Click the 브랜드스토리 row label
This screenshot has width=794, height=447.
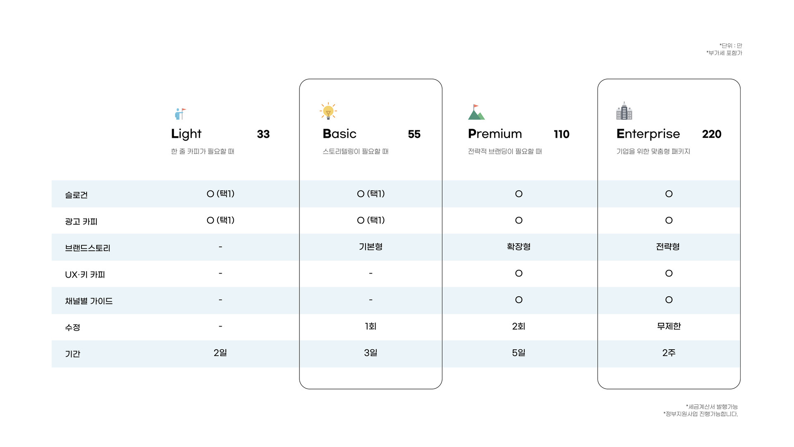[x=88, y=248]
